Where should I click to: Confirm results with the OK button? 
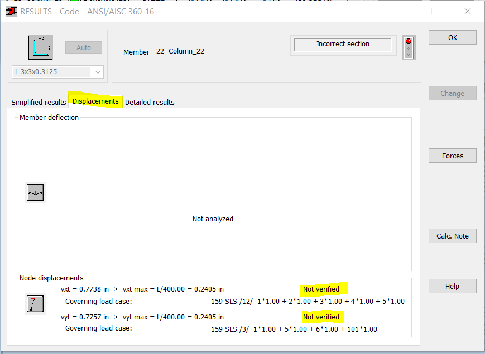tap(452, 37)
